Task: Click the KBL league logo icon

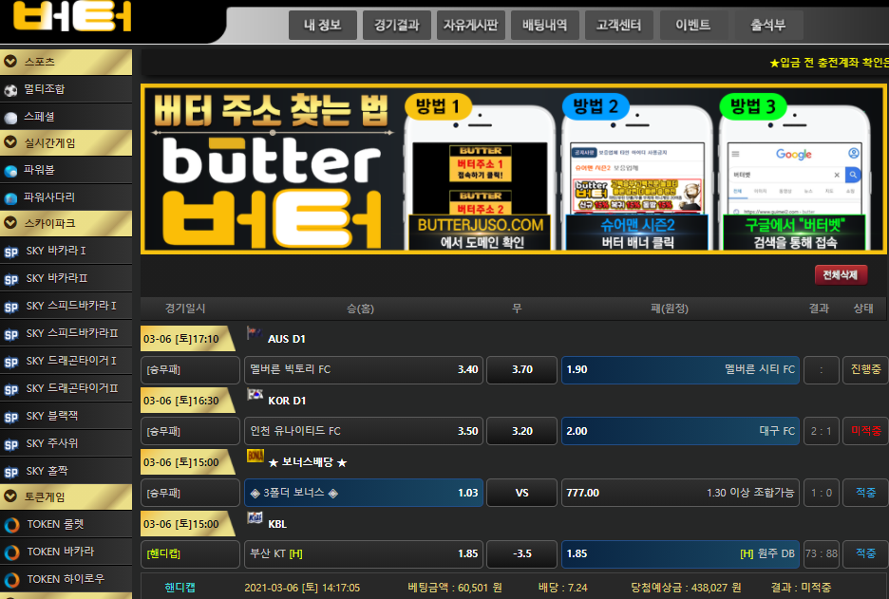Action: click(255, 518)
